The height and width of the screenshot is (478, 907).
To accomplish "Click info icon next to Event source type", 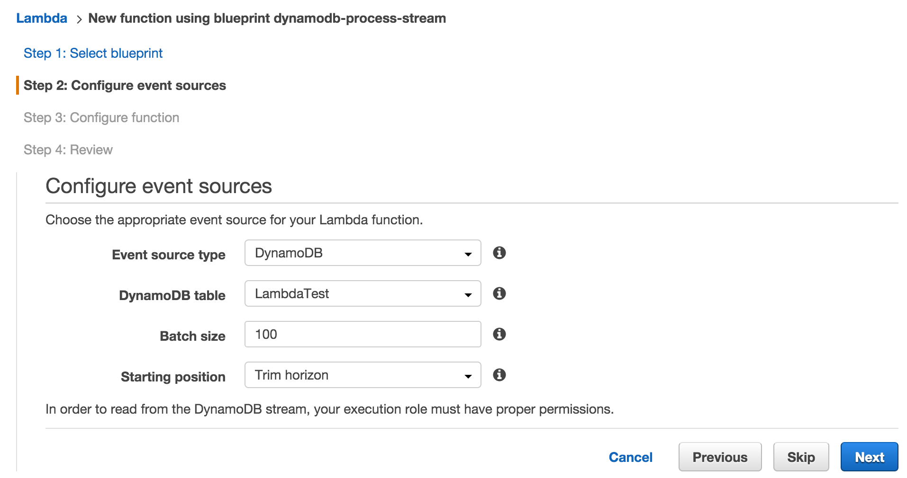I will (499, 253).
